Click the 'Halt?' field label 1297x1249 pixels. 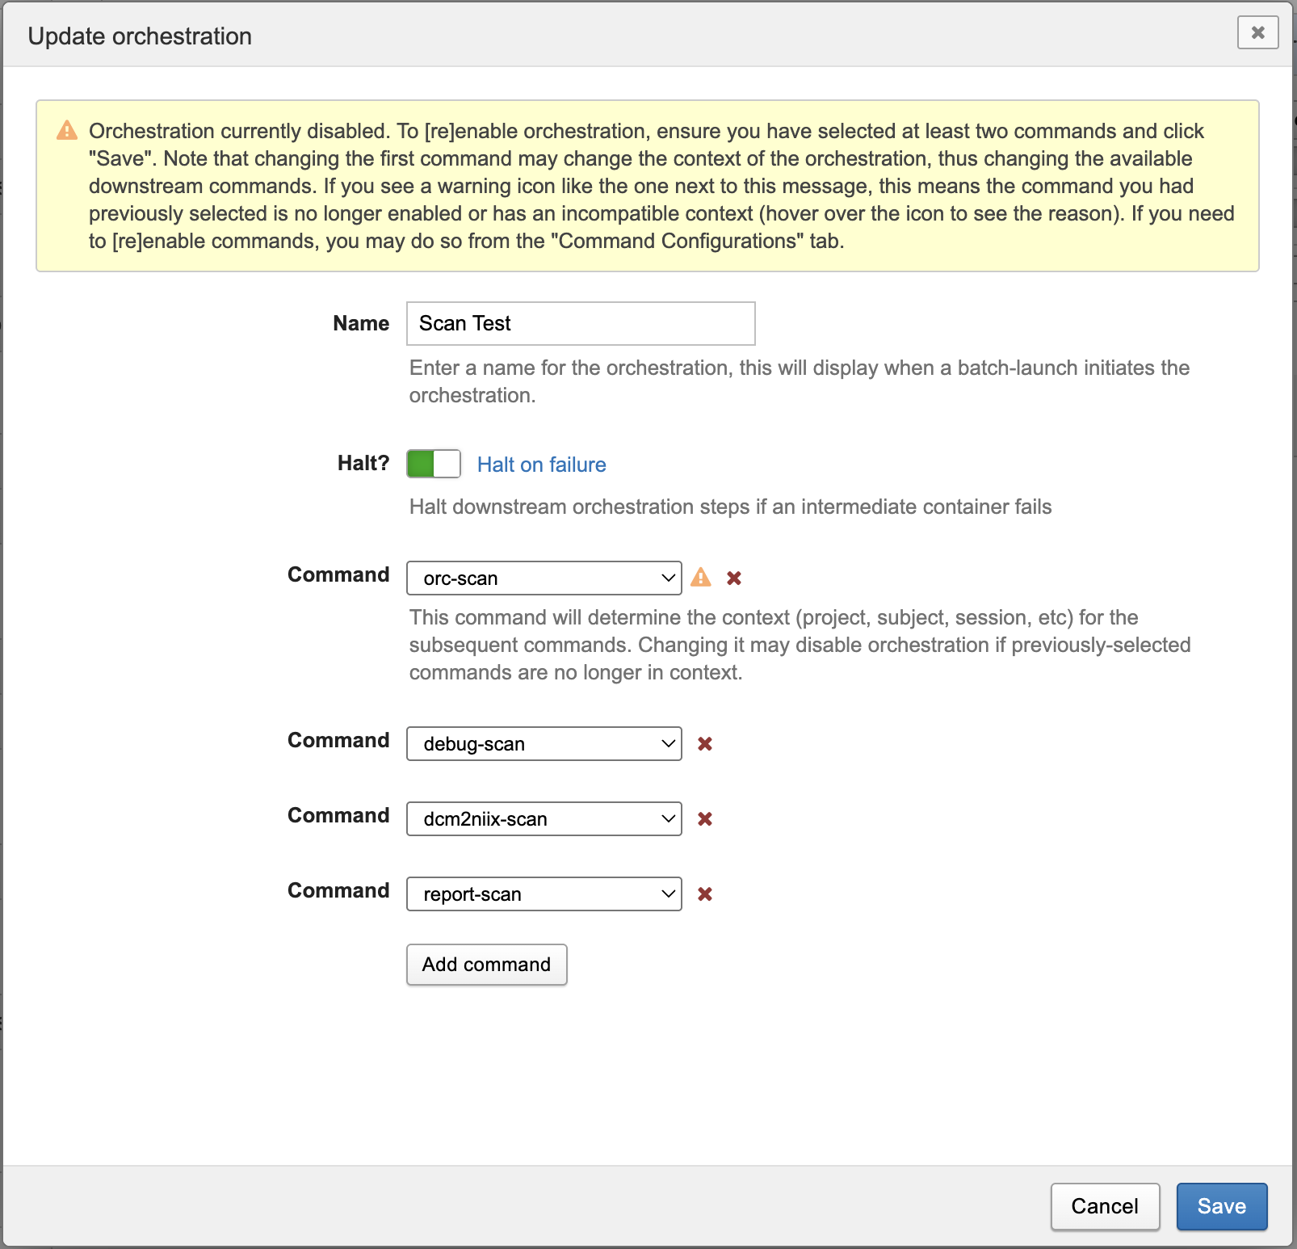tap(363, 463)
